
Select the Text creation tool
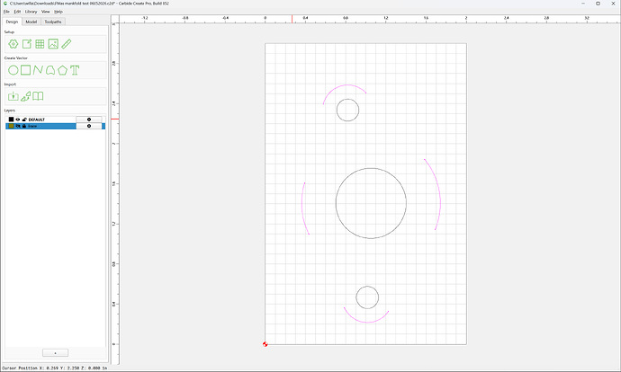(75, 70)
